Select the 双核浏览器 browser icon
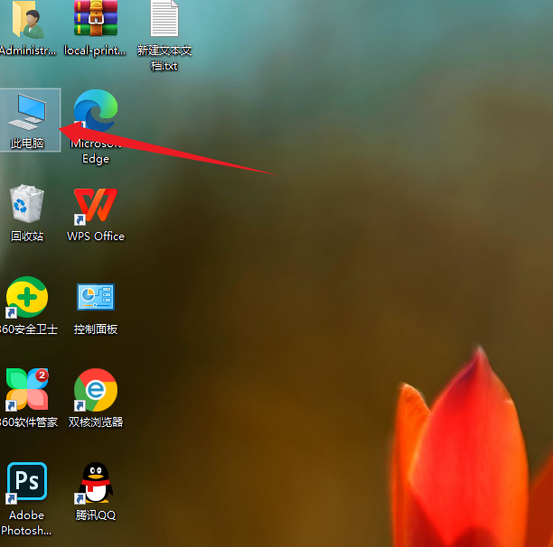The width and height of the screenshot is (553, 547). (96, 390)
